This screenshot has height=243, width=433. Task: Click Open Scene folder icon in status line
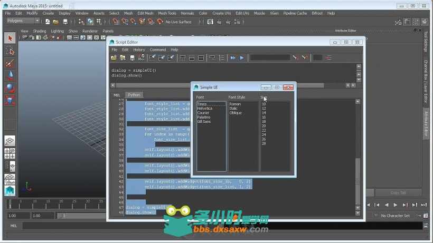tap(56, 22)
